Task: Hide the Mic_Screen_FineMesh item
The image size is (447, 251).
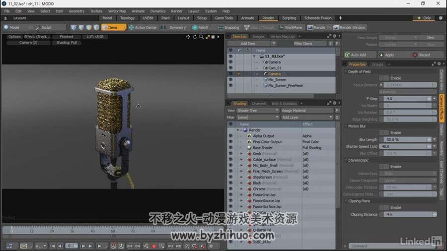Action: 230,85
